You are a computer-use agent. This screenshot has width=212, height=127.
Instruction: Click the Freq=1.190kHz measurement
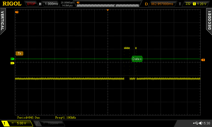click(65, 117)
